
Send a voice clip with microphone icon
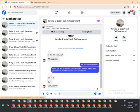click(43, 94)
